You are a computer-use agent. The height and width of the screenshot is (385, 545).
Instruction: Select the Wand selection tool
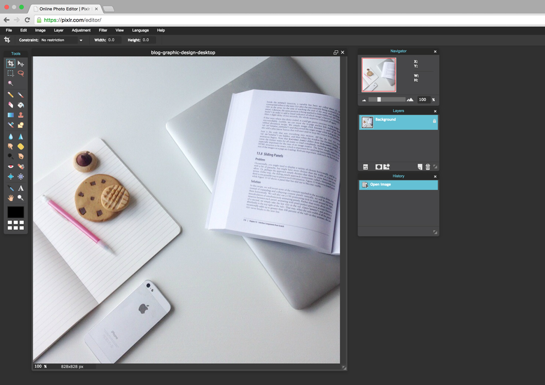pos(10,85)
